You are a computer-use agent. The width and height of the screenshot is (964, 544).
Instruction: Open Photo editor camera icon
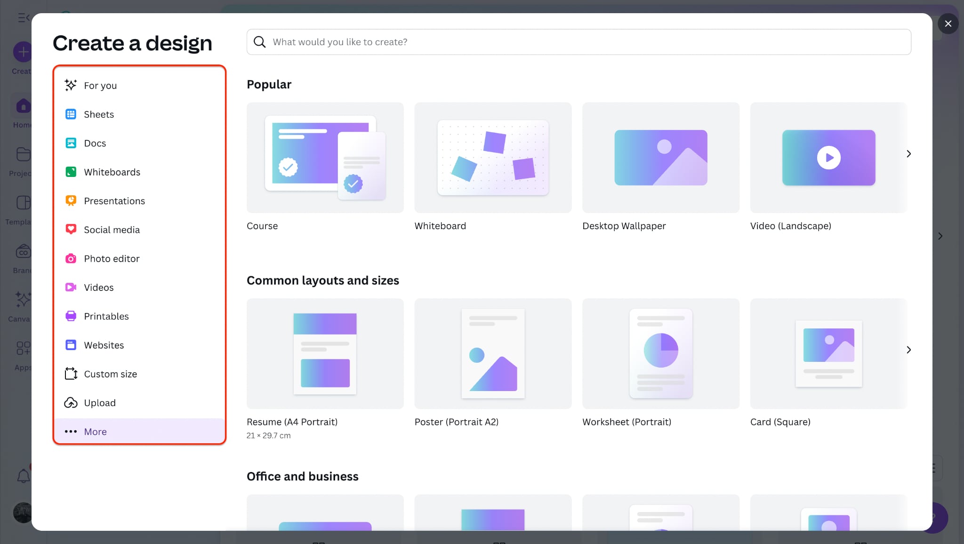(71, 259)
